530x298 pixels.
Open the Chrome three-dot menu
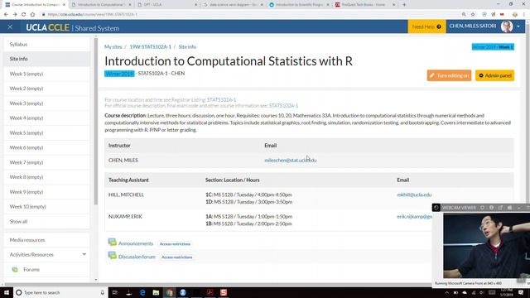click(x=524, y=14)
